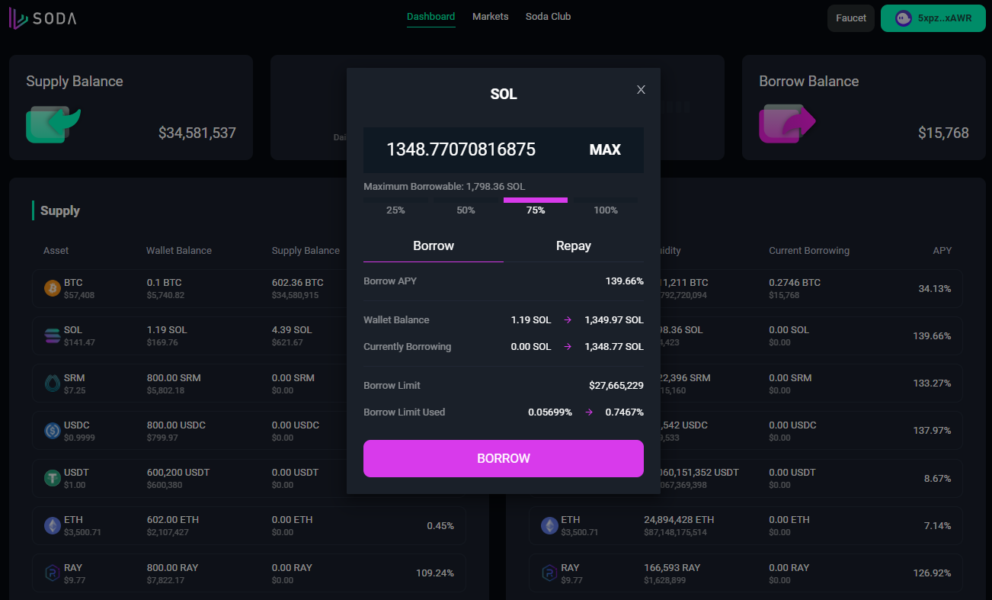Click the Current Borrowing column header
The width and height of the screenshot is (992, 600).
809,251
